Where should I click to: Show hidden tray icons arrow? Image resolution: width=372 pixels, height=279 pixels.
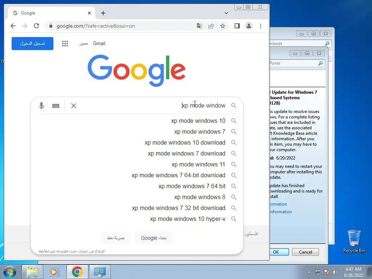coord(309,272)
